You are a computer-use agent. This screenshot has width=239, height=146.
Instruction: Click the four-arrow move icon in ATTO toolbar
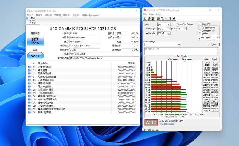click(x=166, y=19)
